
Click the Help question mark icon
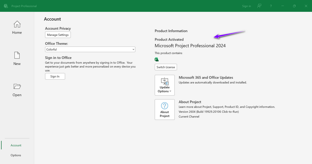pyautogui.click(x=271, y=6)
